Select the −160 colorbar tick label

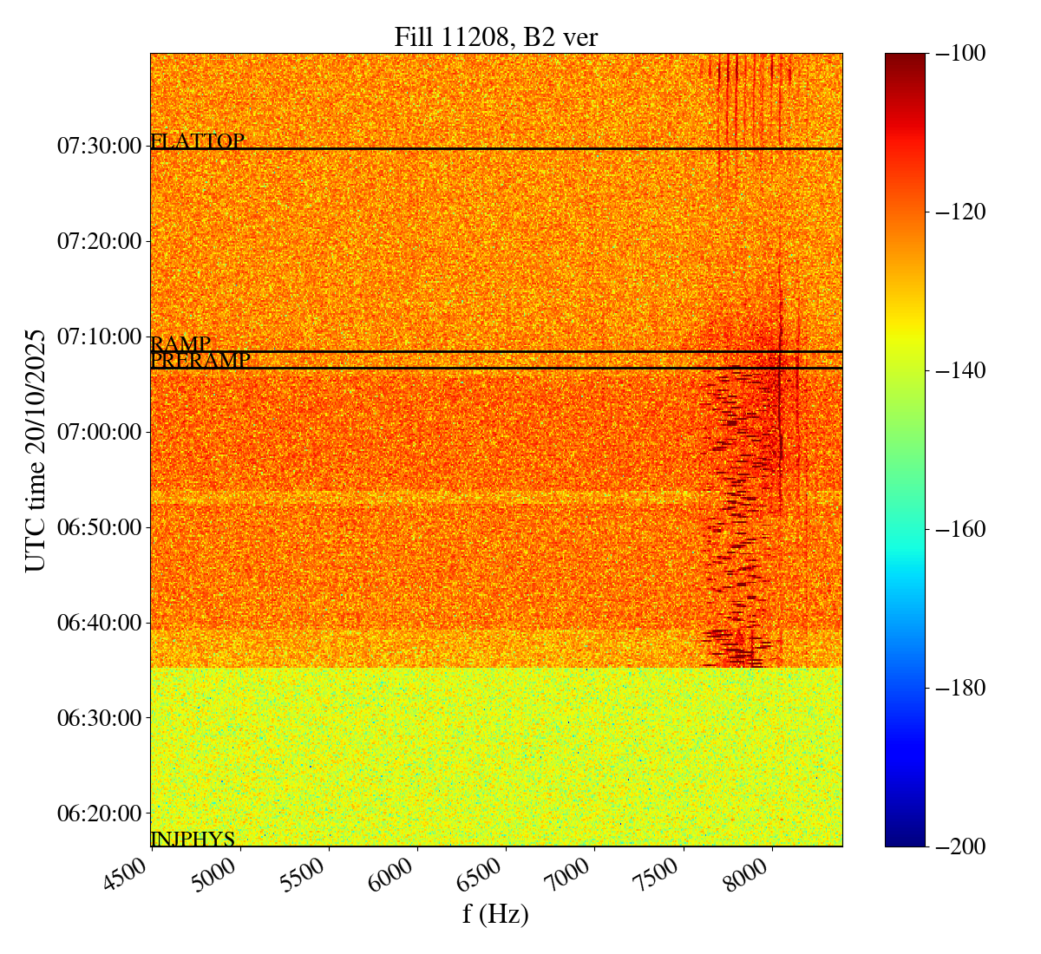[960, 529]
